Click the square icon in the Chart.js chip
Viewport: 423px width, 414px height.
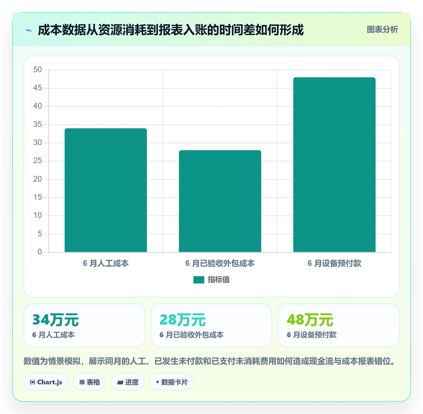33,382
